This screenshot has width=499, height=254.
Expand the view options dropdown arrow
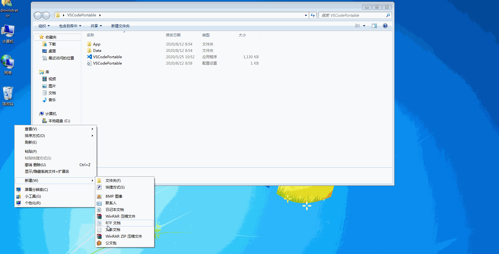point(364,26)
